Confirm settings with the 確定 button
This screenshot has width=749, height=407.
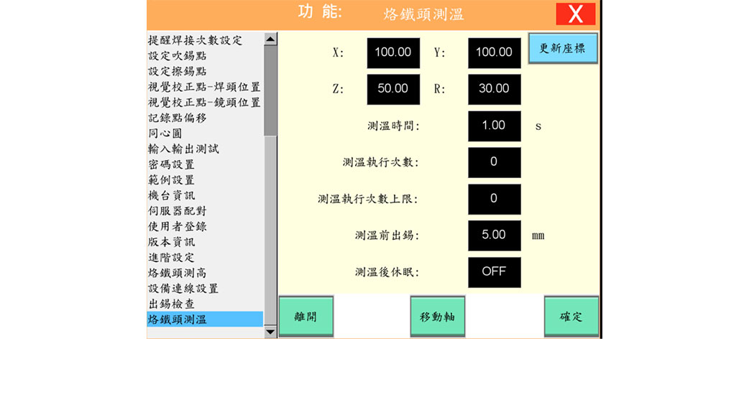tap(571, 317)
